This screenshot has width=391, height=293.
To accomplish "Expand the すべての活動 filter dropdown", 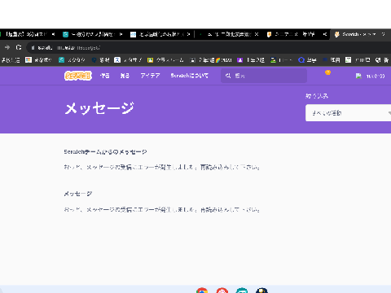I will coord(348,113).
